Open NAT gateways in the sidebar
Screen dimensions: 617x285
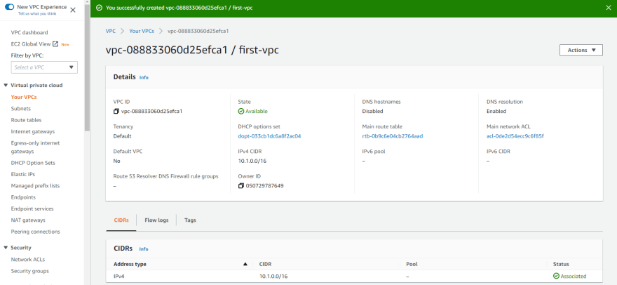point(28,220)
